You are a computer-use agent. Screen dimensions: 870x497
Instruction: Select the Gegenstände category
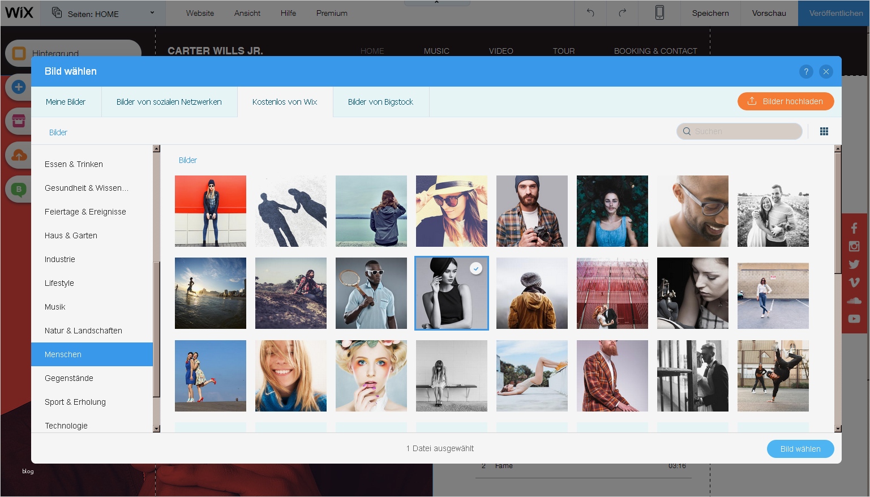point(92,378)
